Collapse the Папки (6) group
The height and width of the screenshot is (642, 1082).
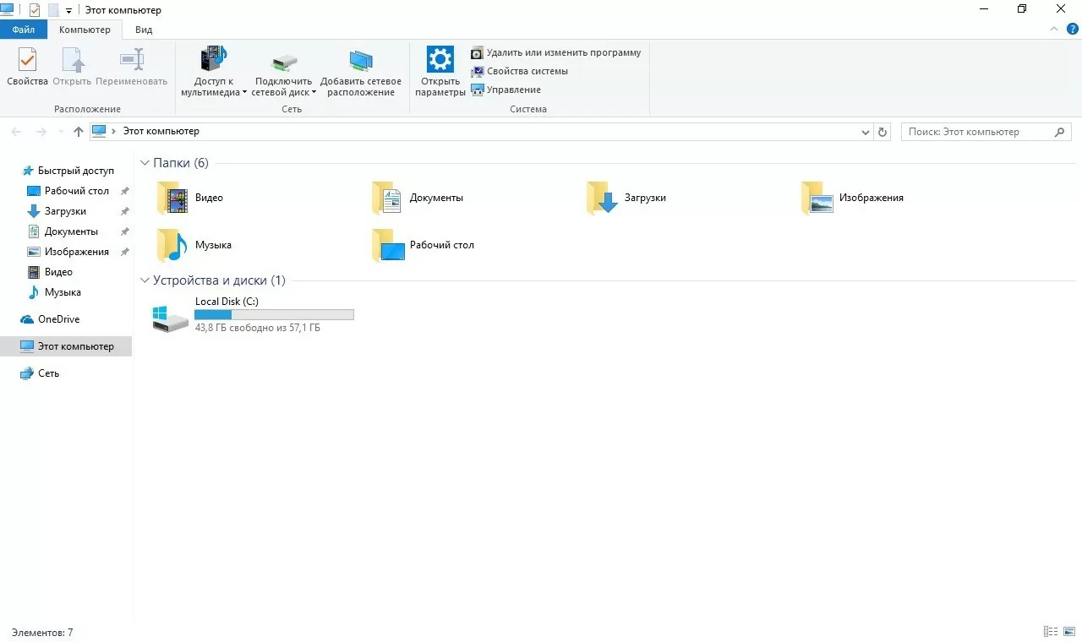click(x=145, y=163)
